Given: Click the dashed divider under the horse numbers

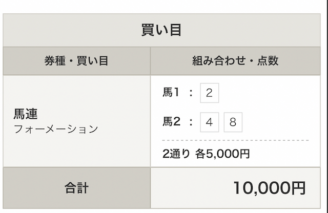Looking at the screenshot, I should click(x=235, y=140).
